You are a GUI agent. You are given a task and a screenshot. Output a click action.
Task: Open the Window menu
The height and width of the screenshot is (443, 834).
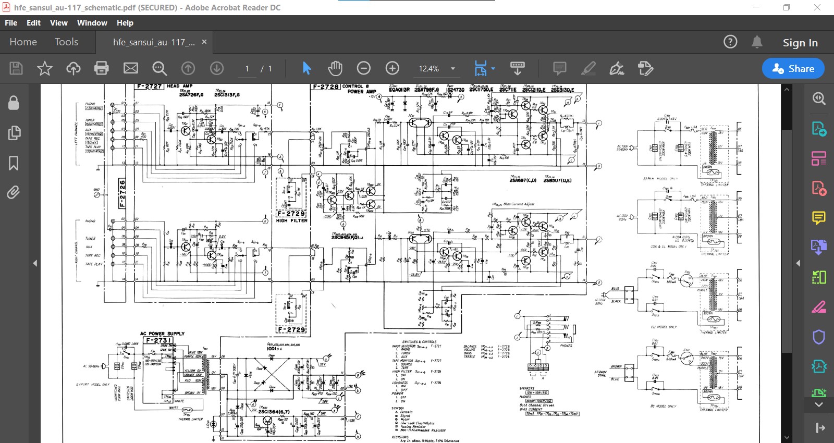(x=92, y=23)
